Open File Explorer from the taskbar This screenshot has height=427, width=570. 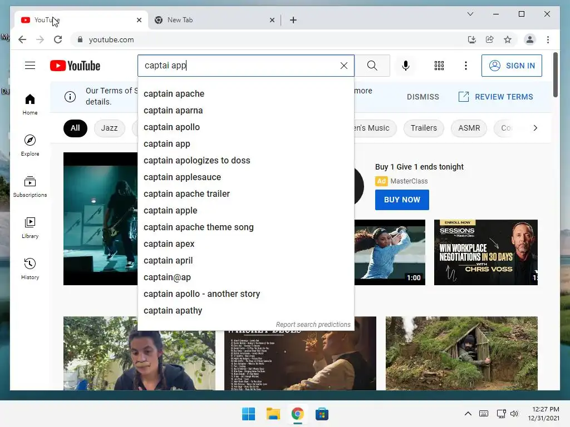click(273, 414)
